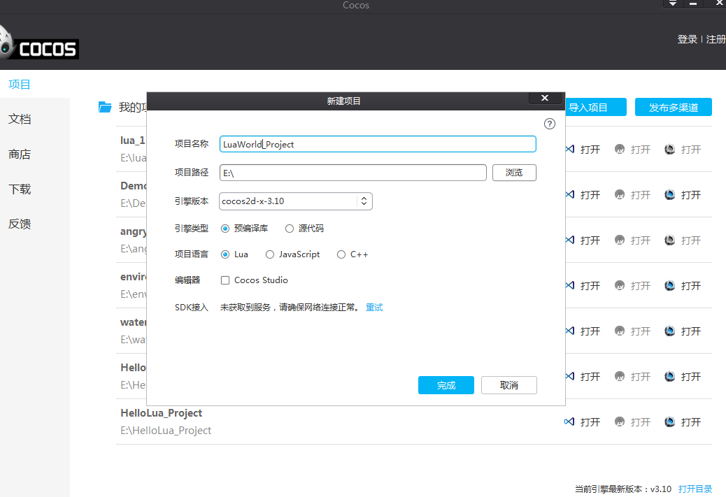Screen dimensions: 726x497
Task: Choose JavaScript as the project language
Action: click(x=270, y=254)
